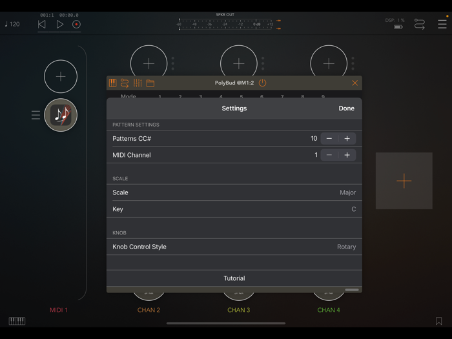This screenshot has height=339, width=452.
Task: Open the CHAN 3 slot dots menu
Action: (x=263, y=63)
